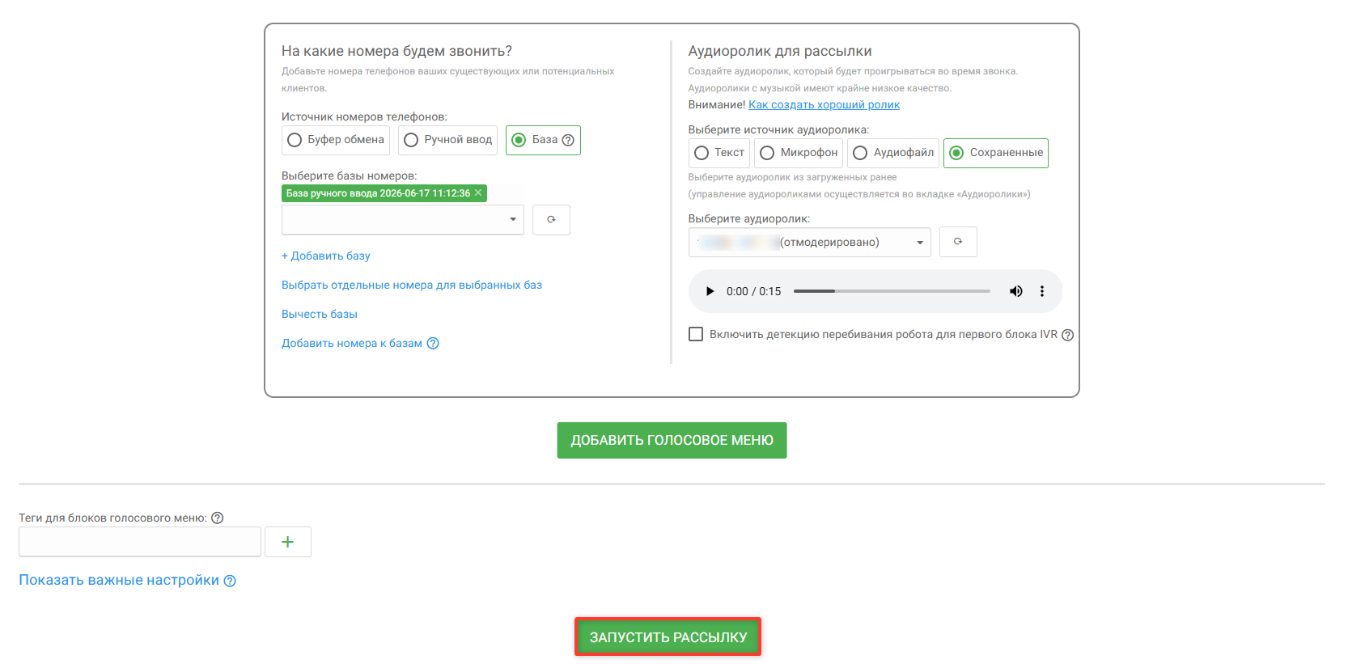The height and width of the screenshot is (664, 1348).
Task: Open 'Как создать хороший ролик' link
Action: [824, 104]
